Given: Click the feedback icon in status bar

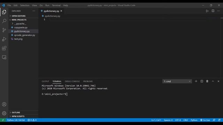Looking at the screenshot, I should [x=214, y=120].
